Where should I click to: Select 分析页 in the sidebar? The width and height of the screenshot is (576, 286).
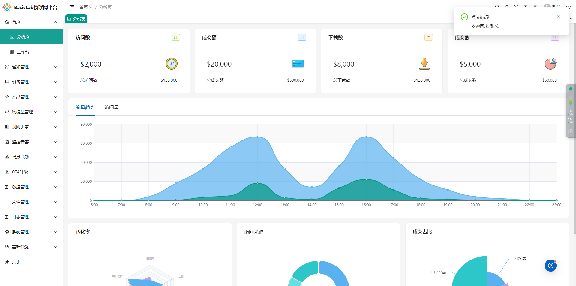(x=31, y=37)
